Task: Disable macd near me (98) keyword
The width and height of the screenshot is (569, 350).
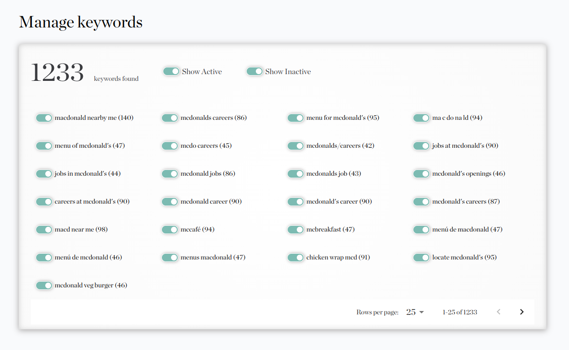Action: click(x=44, y=230)
